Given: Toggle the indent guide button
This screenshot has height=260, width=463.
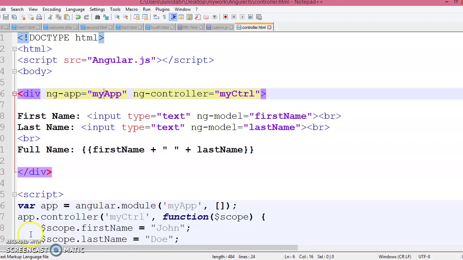Looking at the screenshot, I should pyautogui.click(x=173, y=17).
